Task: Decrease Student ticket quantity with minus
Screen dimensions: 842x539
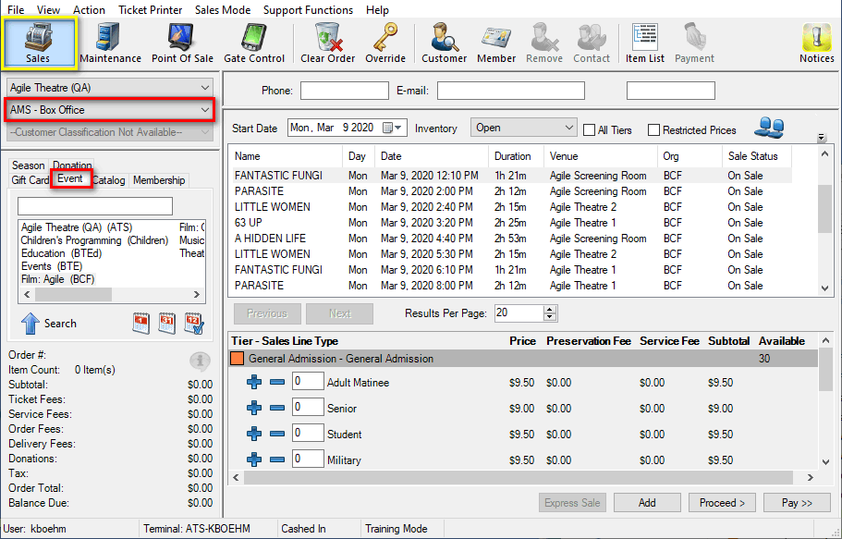Action: (277, 434)
